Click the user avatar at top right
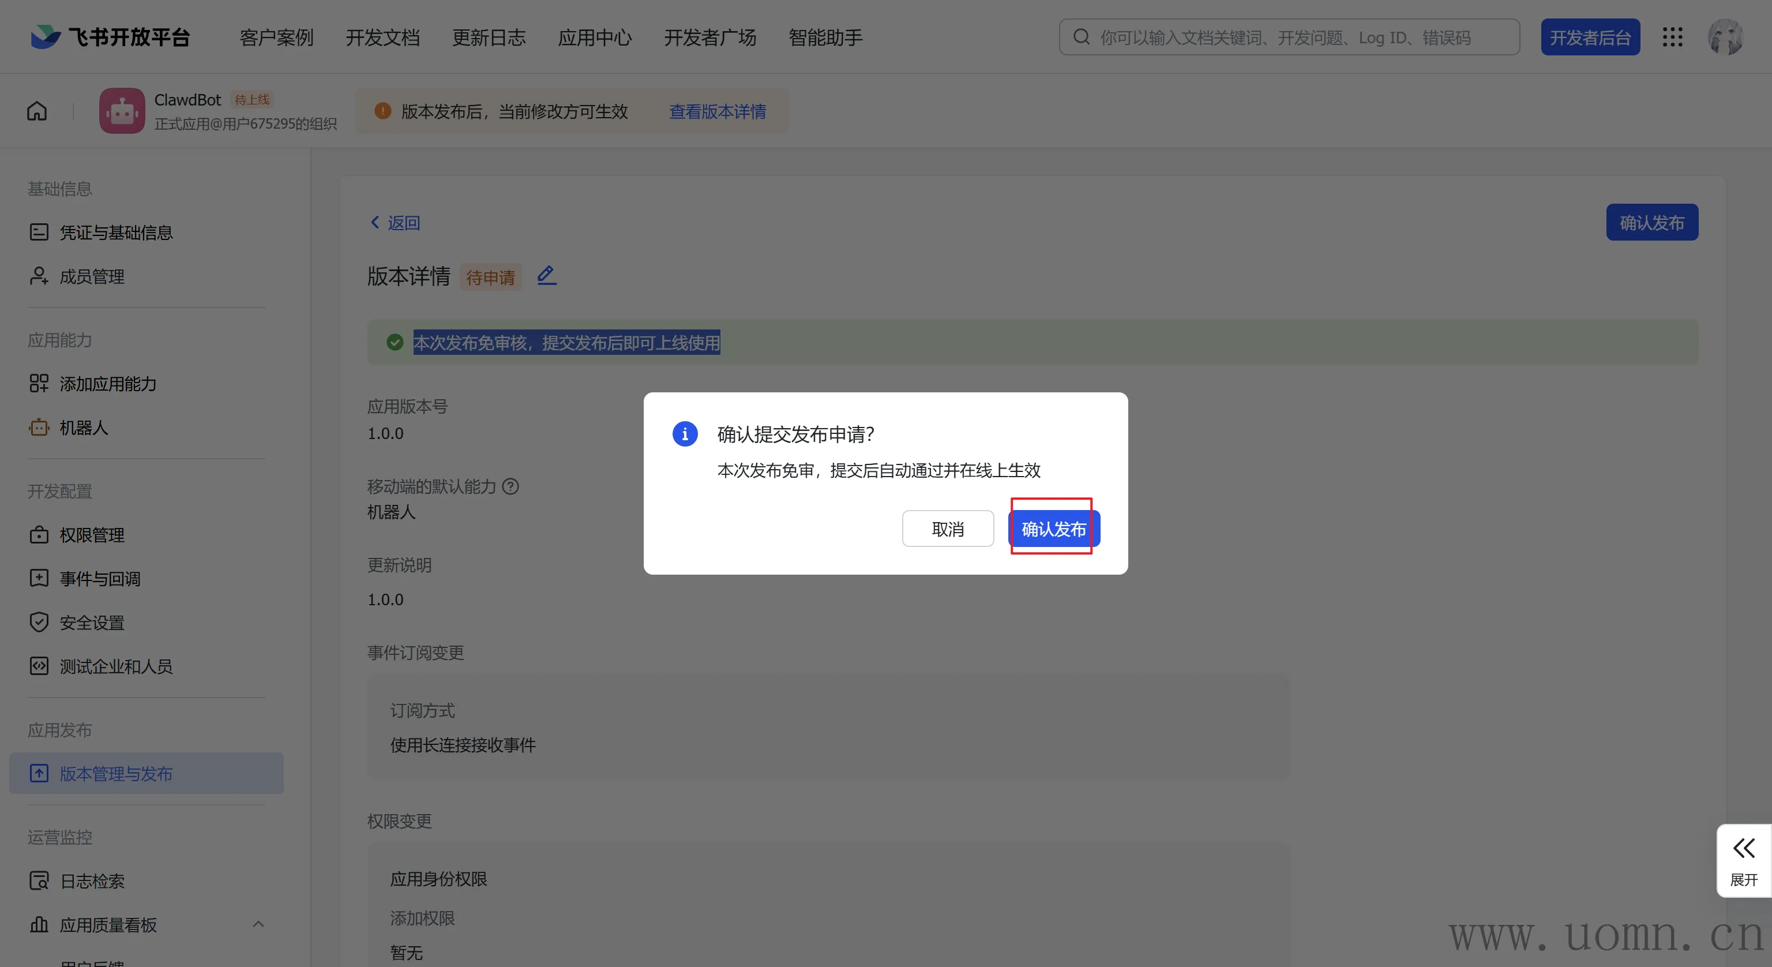This screenshot has height=967, width=1772. pos(1725,37)
